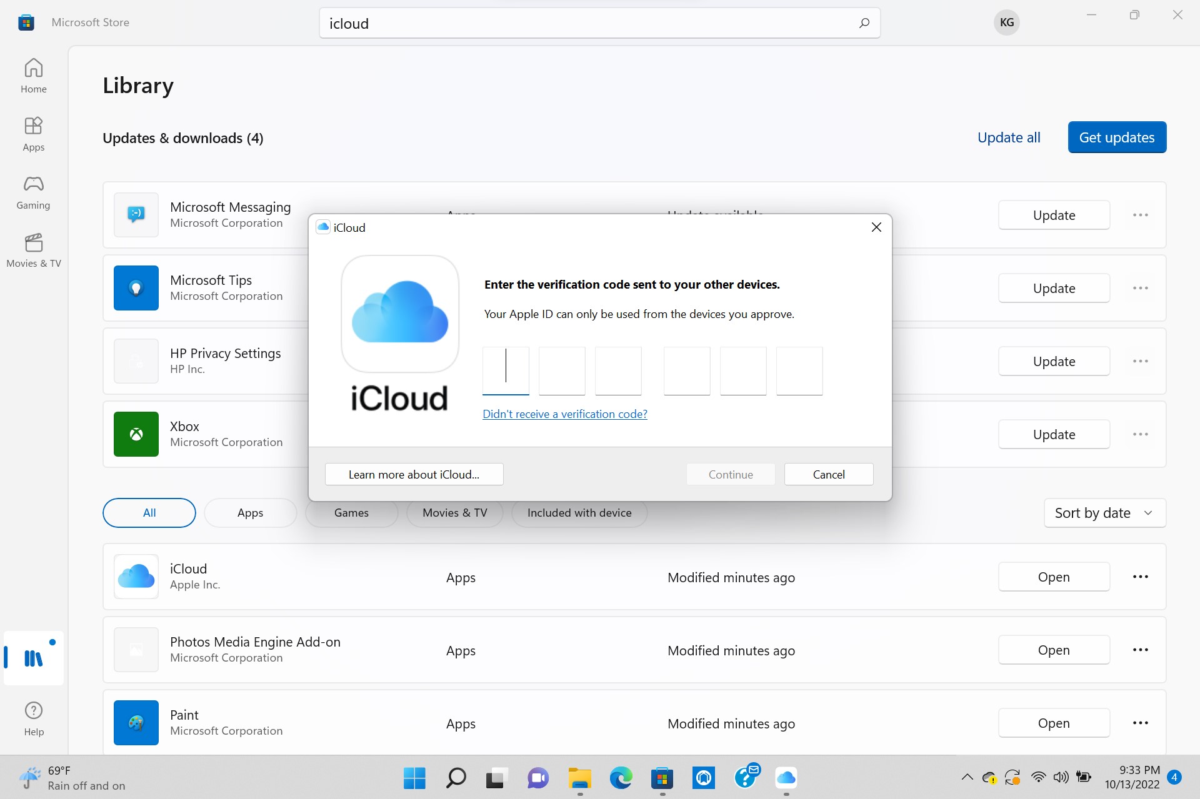The height and width of the screenshot is (799, 1200).
Task: Select the Movies & TV filter chip
Action: pos(454,513)
